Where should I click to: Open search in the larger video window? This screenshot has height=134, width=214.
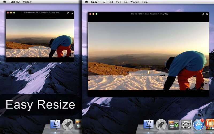point(207,14)
